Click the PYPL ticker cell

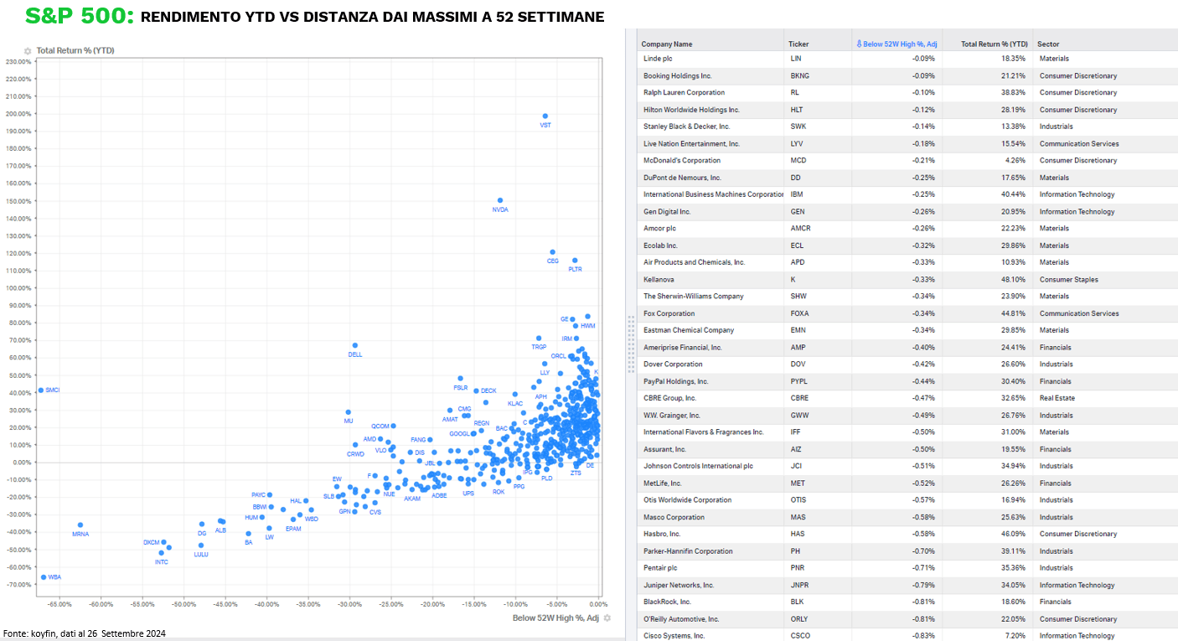coord(799,381)
